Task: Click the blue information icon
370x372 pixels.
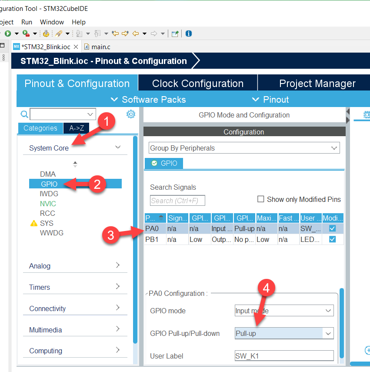Action: [x=189, y=34]
